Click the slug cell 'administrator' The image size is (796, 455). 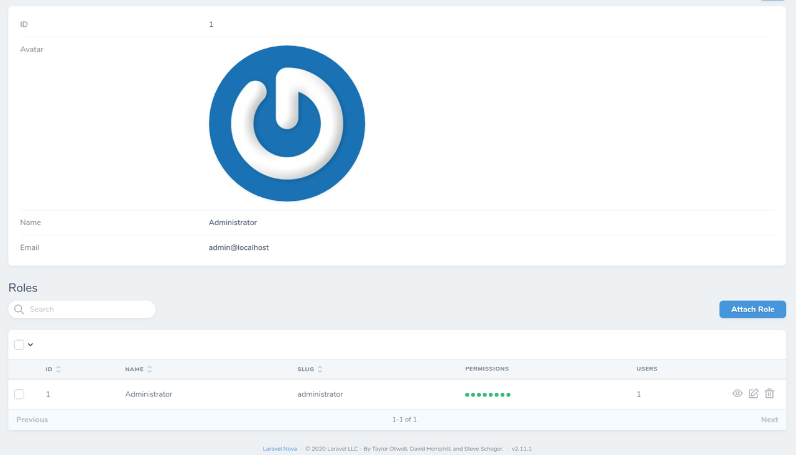coord(320,394)
